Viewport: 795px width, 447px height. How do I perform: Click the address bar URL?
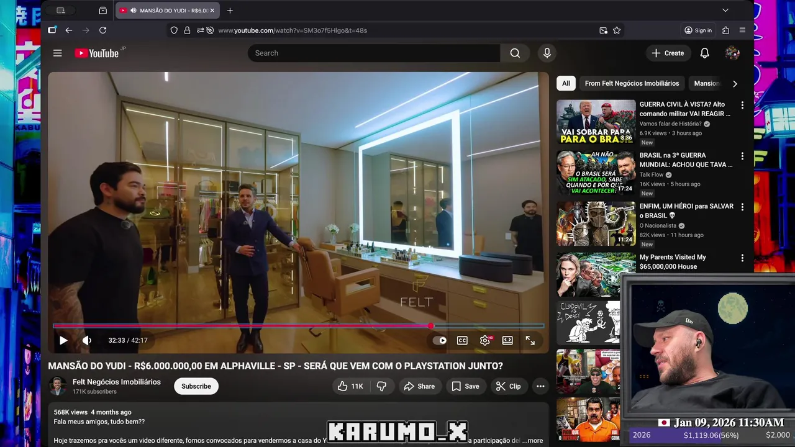click(x=293, y=30)
